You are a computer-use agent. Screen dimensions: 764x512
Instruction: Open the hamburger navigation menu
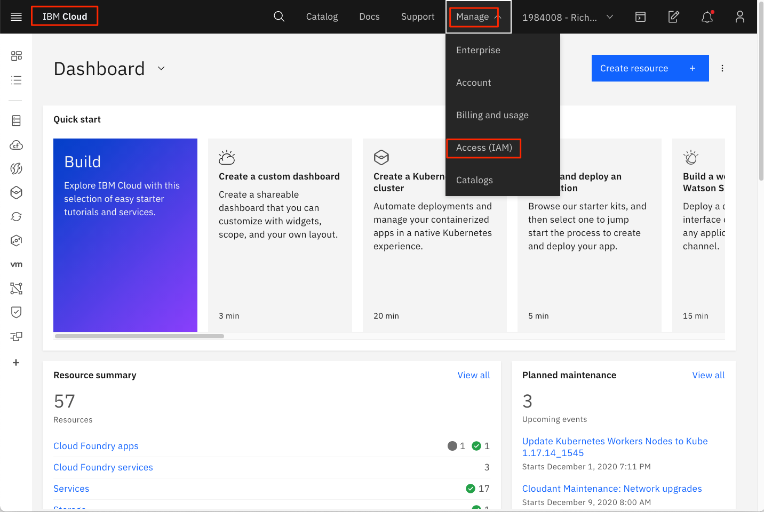16,17
